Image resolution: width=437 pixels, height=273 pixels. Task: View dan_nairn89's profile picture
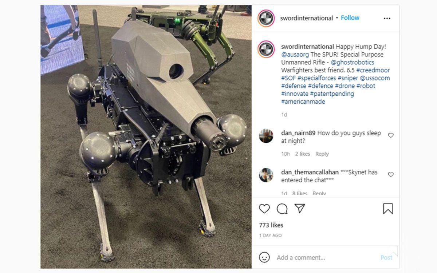(x=266, y=136)
